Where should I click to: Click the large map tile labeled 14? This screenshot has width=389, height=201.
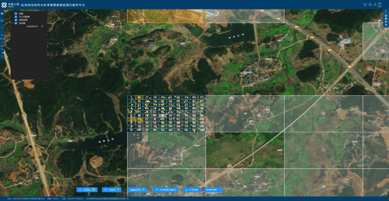[245, 114]
